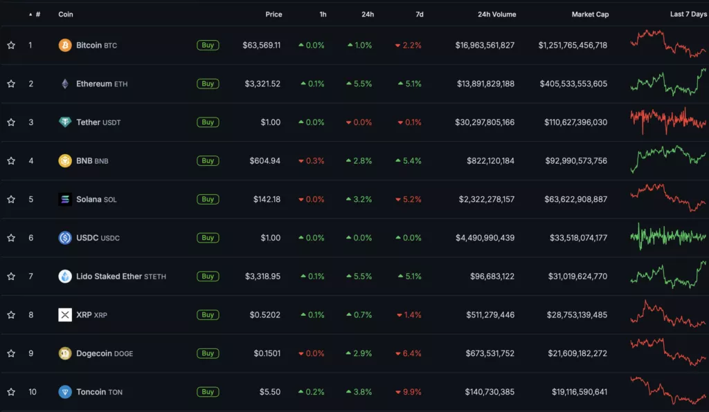Open Ethereum 7-day sparkline chart

tap(668, 82)
